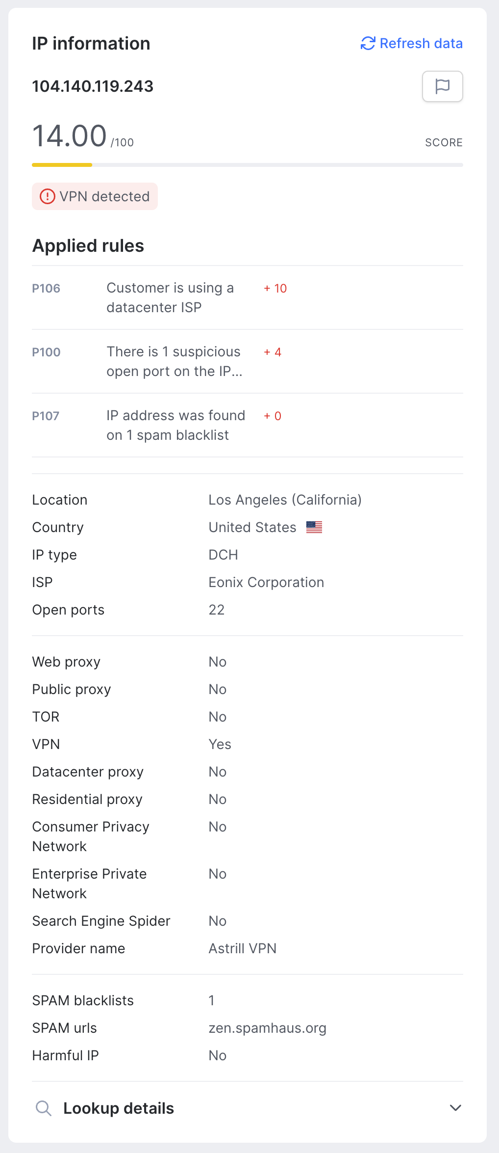The height and width of the screenshot is (1153, 499).
Task: Click the Astrill VPN provider name
Action: coord(242,948)
